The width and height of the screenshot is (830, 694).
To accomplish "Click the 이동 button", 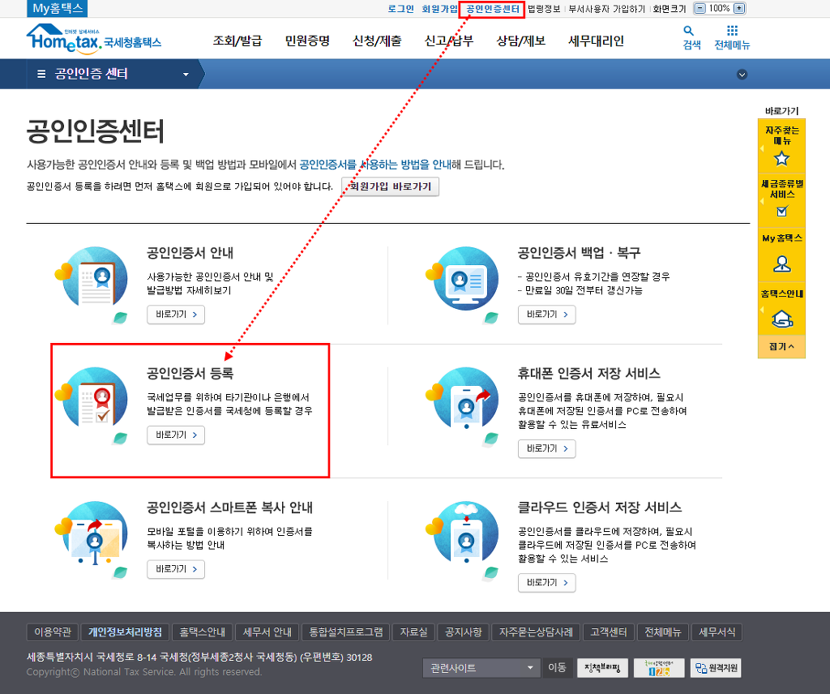I will click(556, 668).
